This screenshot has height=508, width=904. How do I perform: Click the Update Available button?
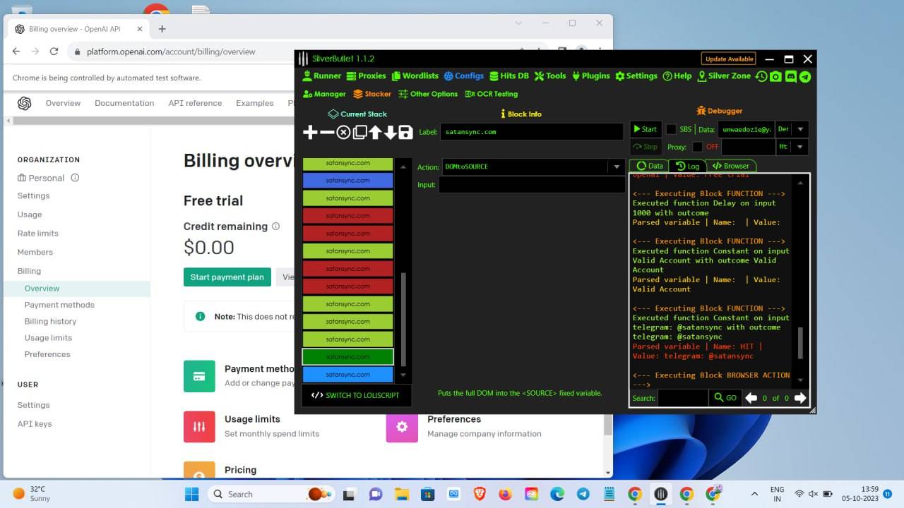tap(729, 59)
